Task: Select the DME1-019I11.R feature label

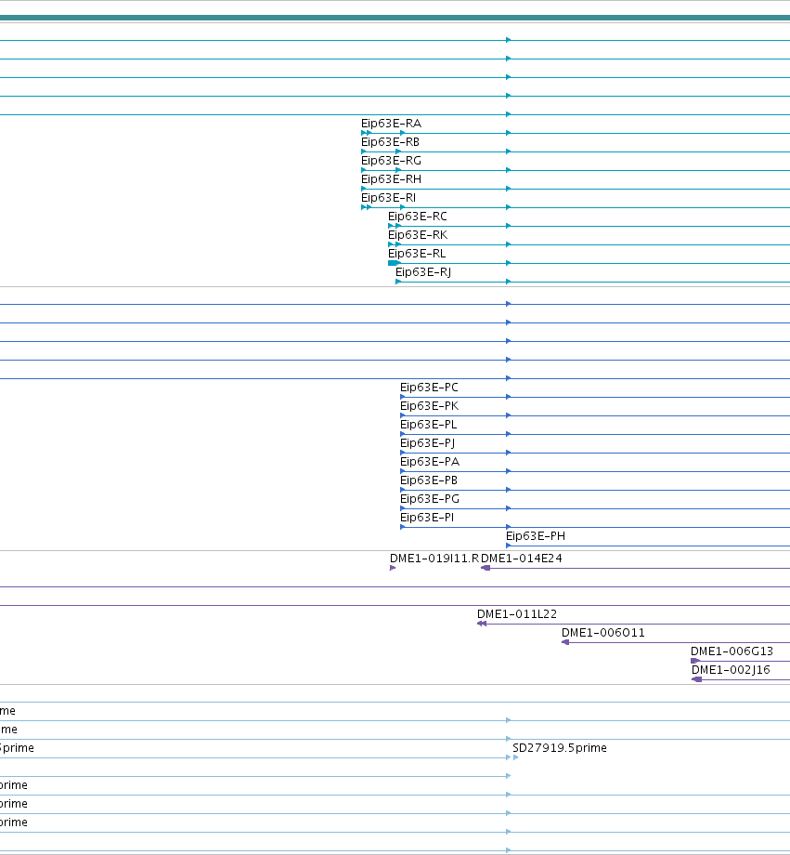Action: point(434,559)
